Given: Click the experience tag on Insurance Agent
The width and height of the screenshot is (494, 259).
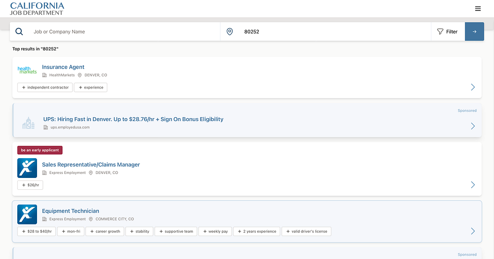Looking at the screenshot, I should click(91, 87).
